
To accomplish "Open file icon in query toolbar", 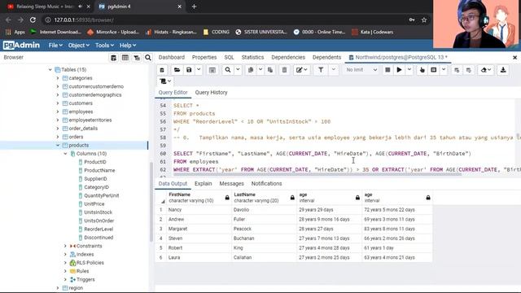I will pyautogui.click(x=177, y=70).
